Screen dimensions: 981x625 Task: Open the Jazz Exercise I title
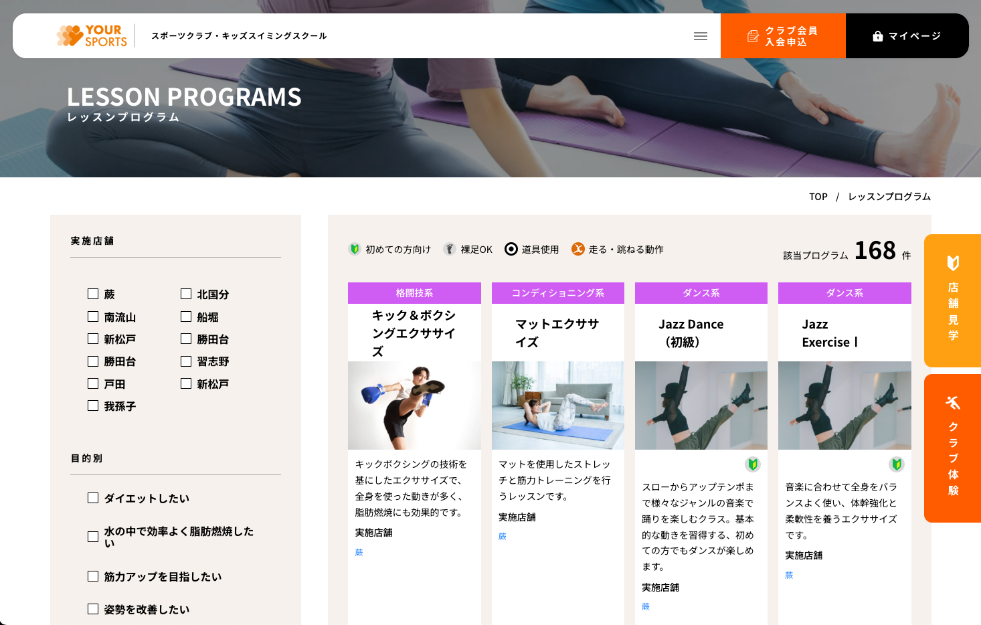(830, 333)
